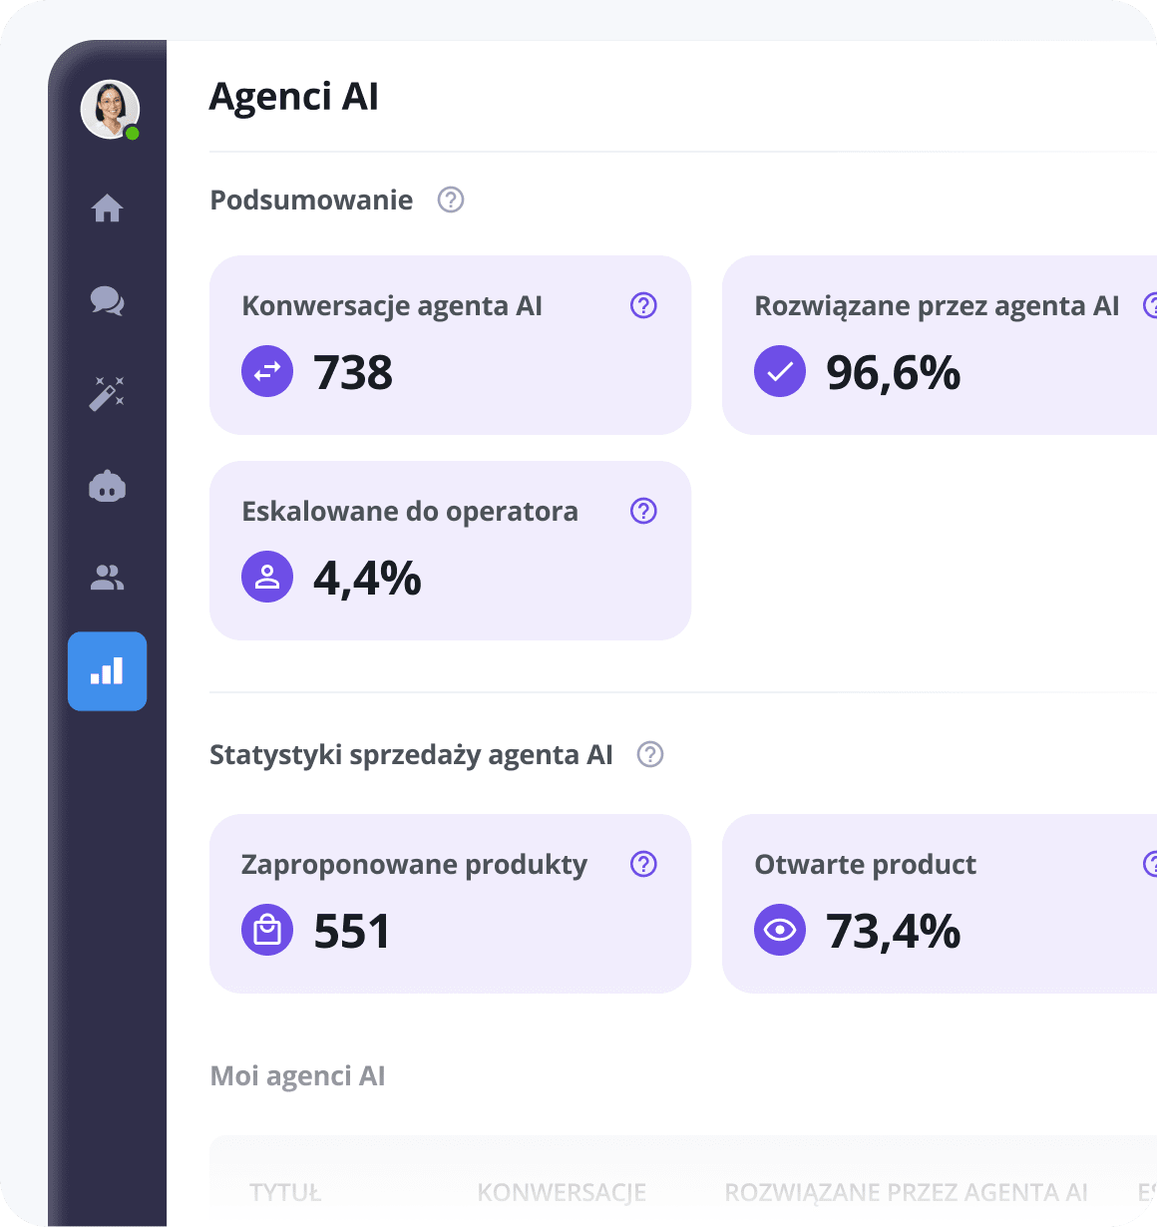Open help on Otwarte product card
1157x1227 pixels.
pyautogui.click(x=1154, y=864)
